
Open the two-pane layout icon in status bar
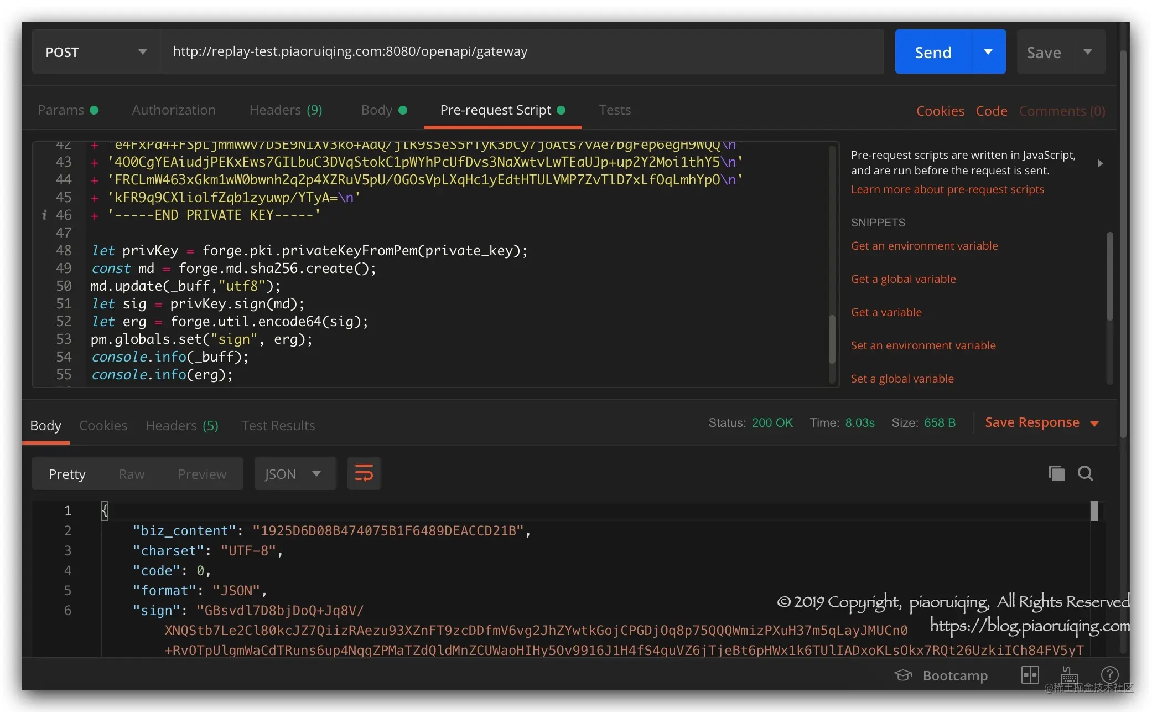click(1030, 675)
